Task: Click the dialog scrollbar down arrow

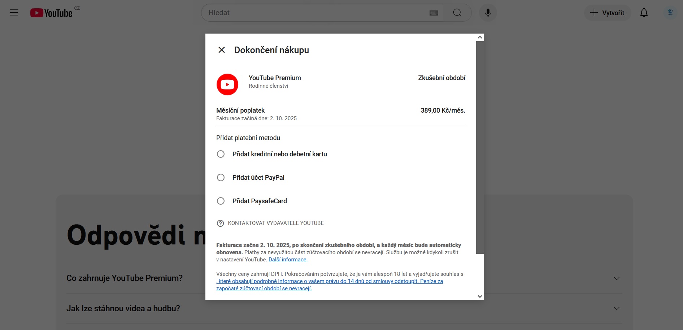Action: [x=480, y=296]
